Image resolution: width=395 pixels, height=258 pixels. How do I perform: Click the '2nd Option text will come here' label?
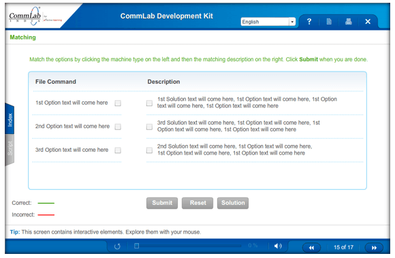tap(73, 126)
